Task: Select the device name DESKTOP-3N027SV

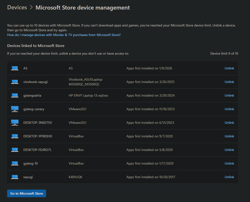Action: pos(37,123)
